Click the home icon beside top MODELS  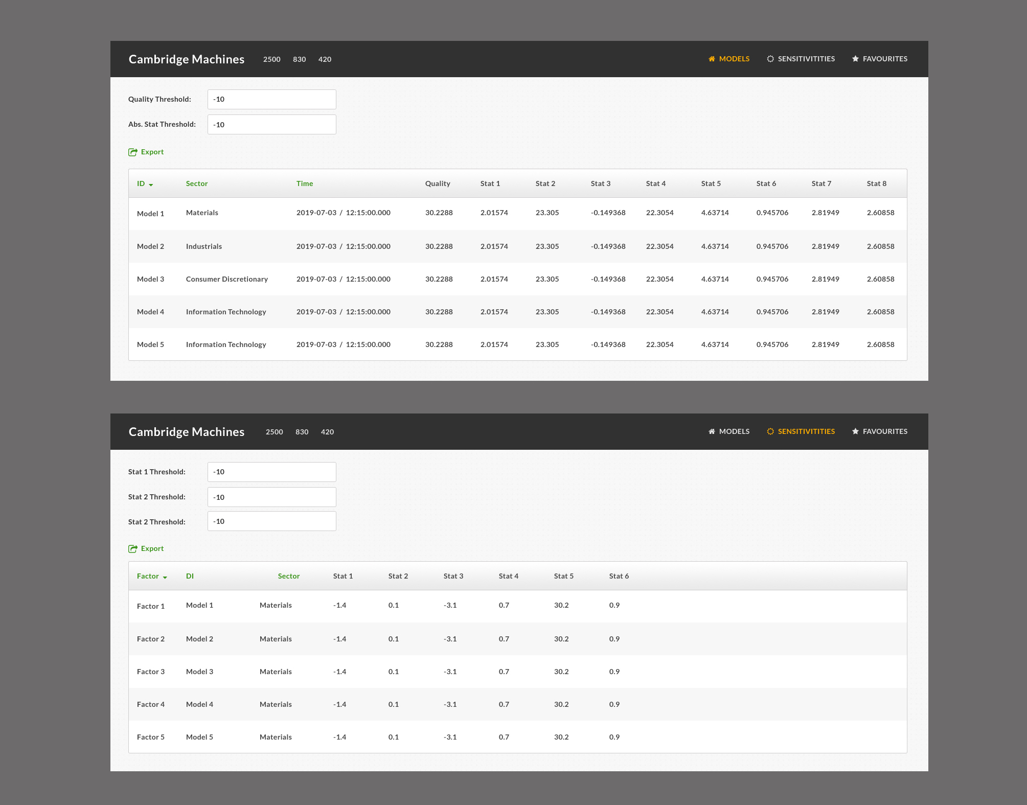click(x=712, y=59)
